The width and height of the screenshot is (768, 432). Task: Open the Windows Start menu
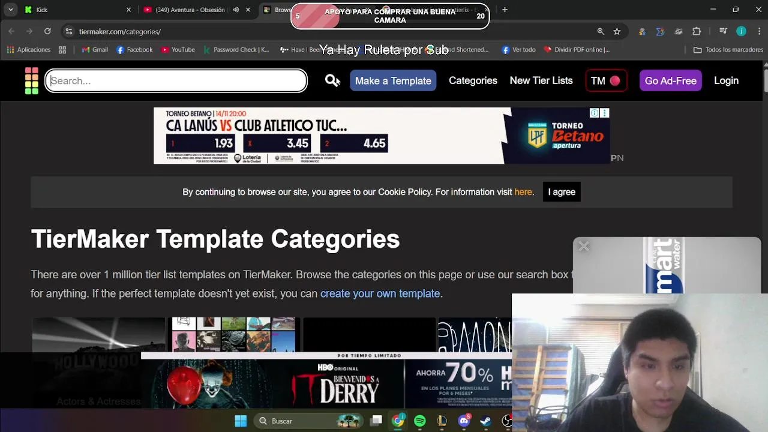(x=241, y=421)
